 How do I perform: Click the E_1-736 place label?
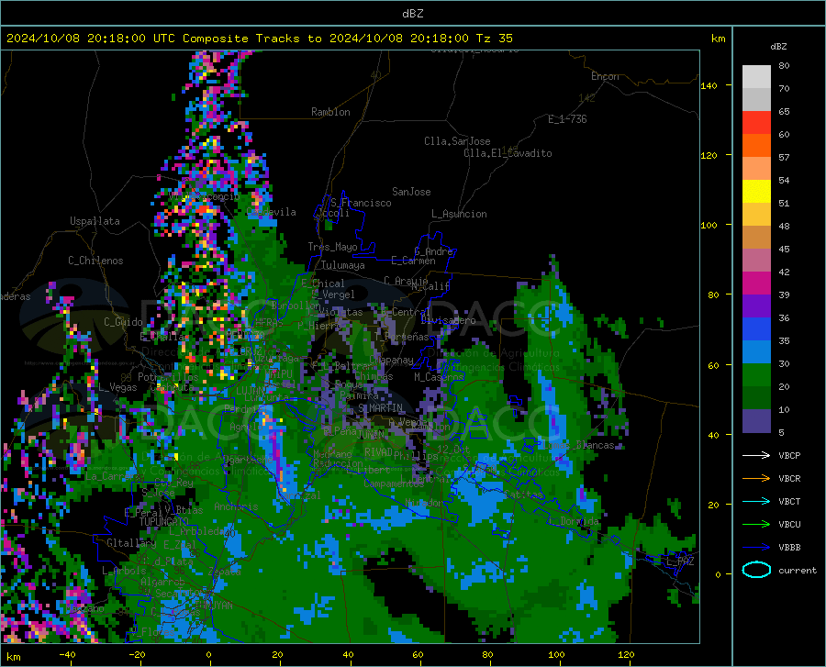[567, 119]
